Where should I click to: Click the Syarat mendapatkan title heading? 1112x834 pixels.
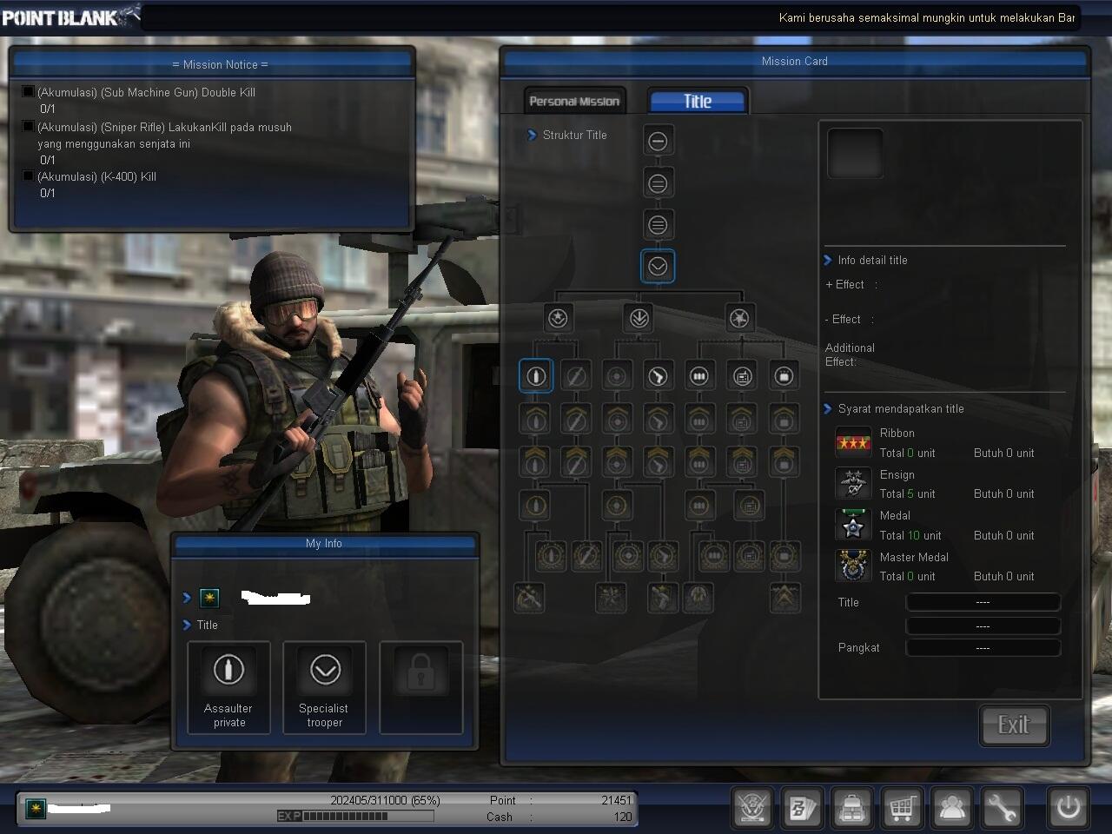pos(901,408)
